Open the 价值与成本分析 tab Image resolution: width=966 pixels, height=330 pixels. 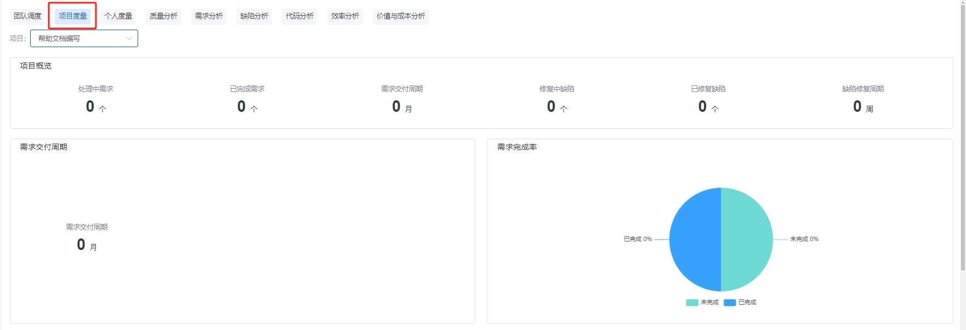401,16
